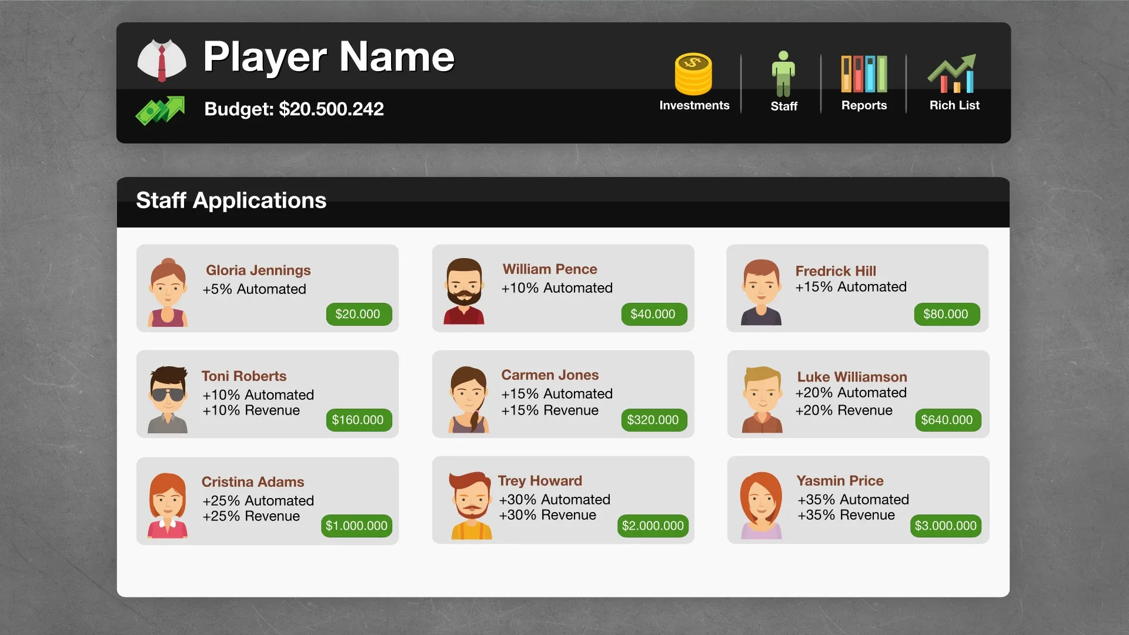The width and height of the screenshot is (1129, 635).
Task: Hire Yasmin Price for $3.000.000
Action: coord(946,526)
